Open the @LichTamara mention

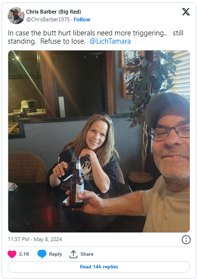(x=110, y=41)
